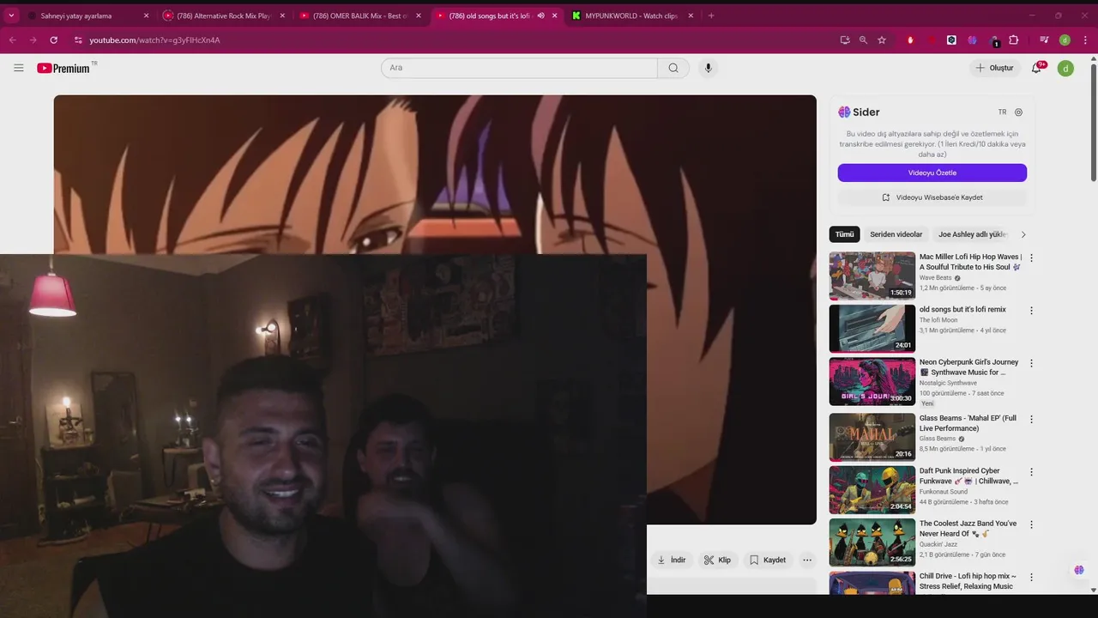The height and width of the screenshot is (618, 1098).
Task: Click Wave Beats channel name
Action: (935, 278)
